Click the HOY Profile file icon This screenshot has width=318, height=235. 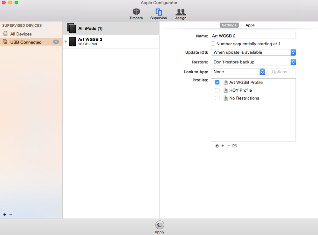click(x=225, y=90)
